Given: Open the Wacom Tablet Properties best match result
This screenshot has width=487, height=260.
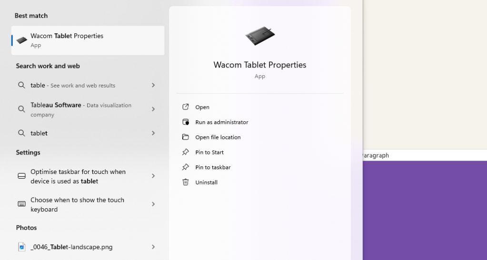Looking at the screenshot, I should (88, 40).
